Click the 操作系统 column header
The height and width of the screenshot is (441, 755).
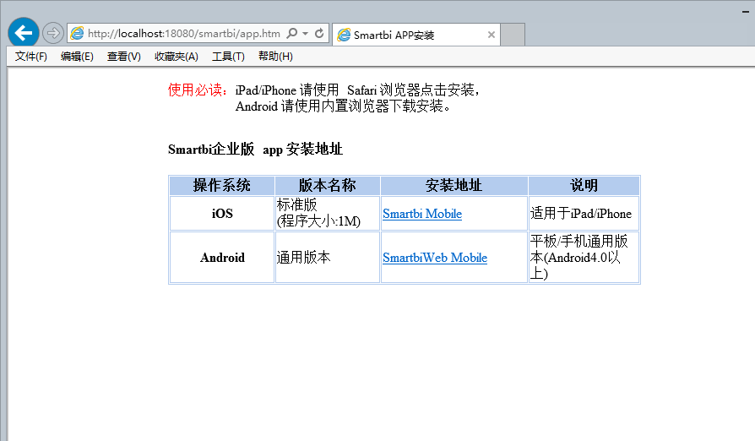222,185
